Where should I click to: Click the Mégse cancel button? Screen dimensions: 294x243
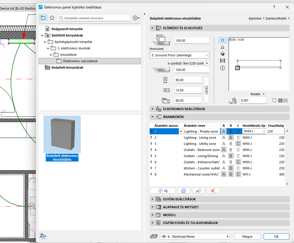pyautogui.click(x=247, y=237)
